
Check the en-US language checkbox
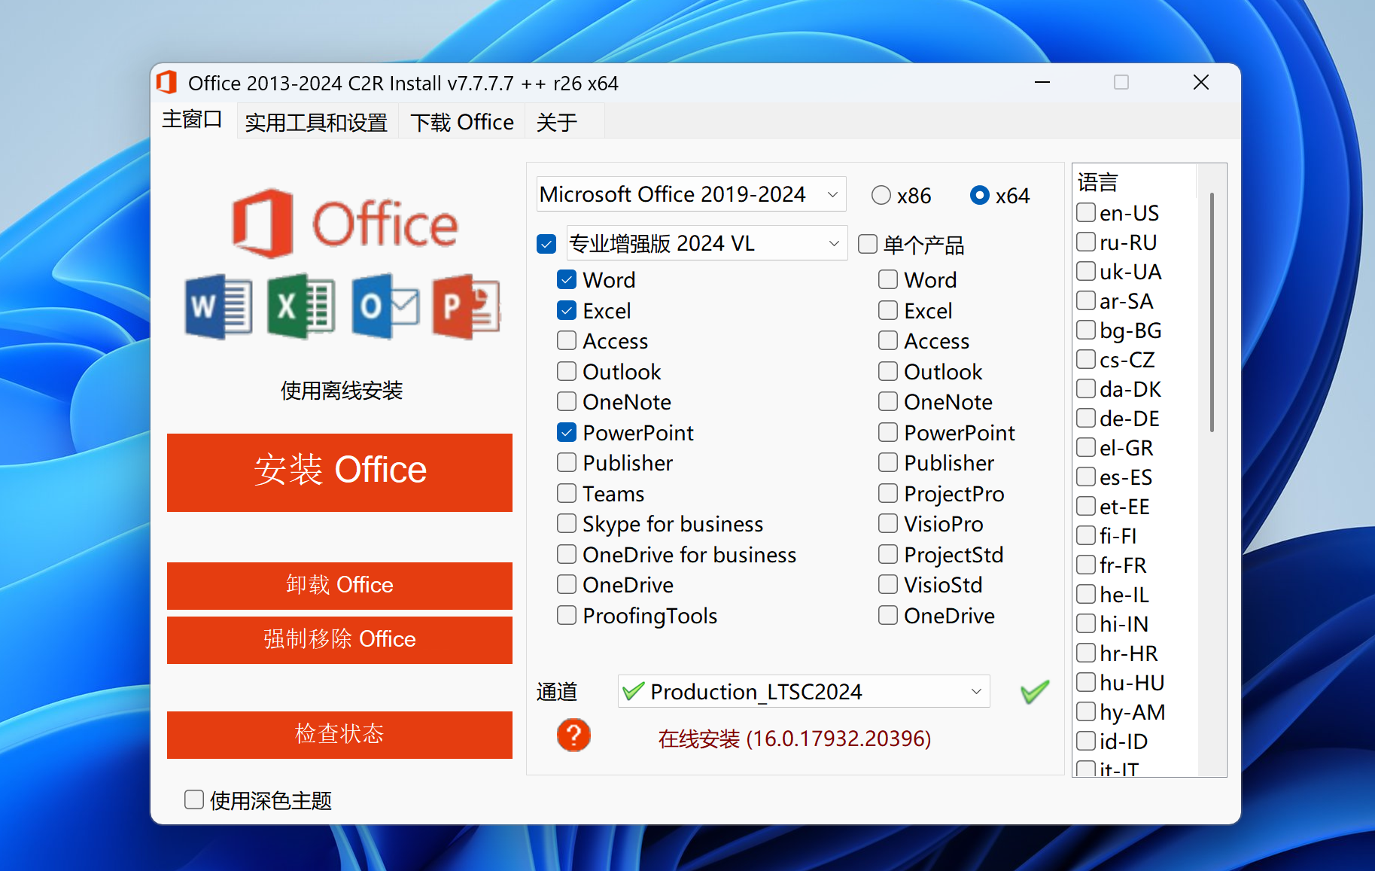pos(1086,212)
